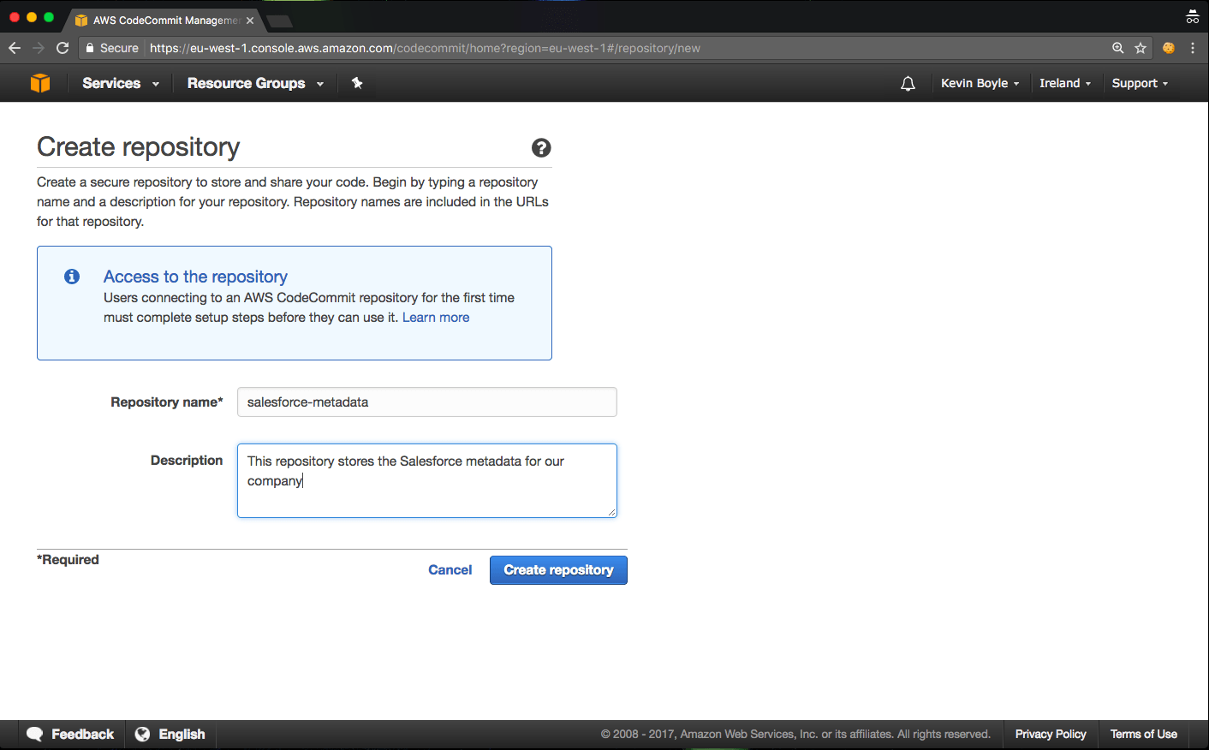Open the Services dropdown menu

click(x=121, y=83)
